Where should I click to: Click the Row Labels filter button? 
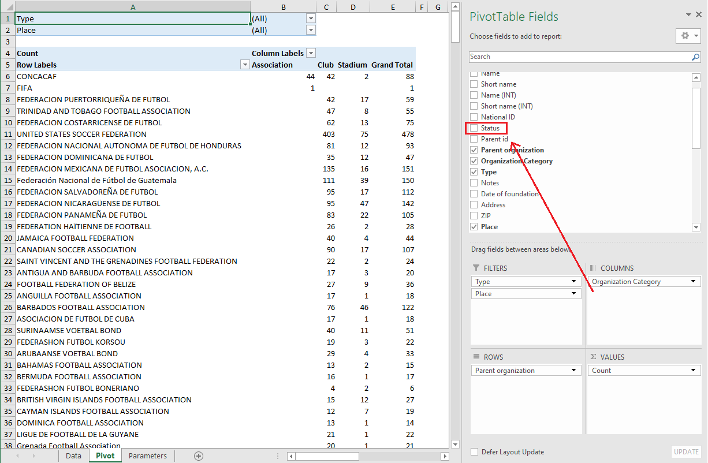[244, 65]
